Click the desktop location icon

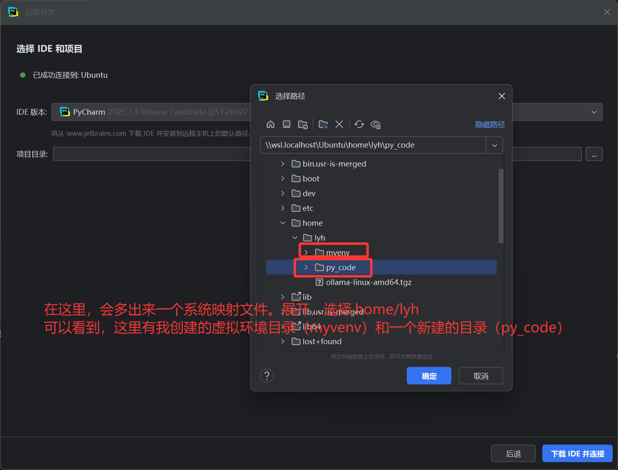[x=287, y=124]
